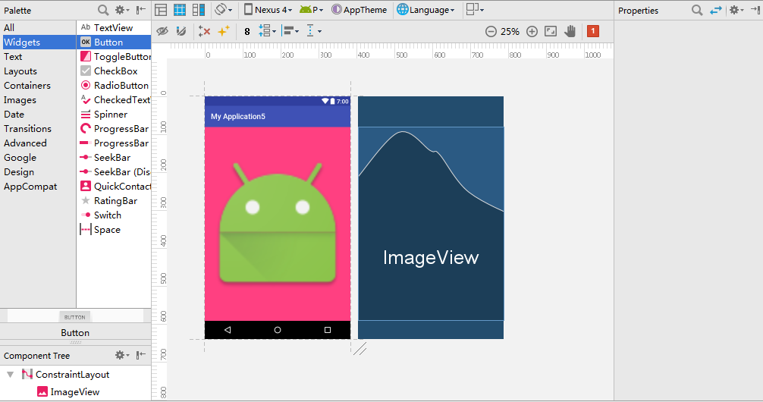Open the Pack dropdown
This screenshot has height=402, width=763.
pyautogui.click(x=267, y=31)
